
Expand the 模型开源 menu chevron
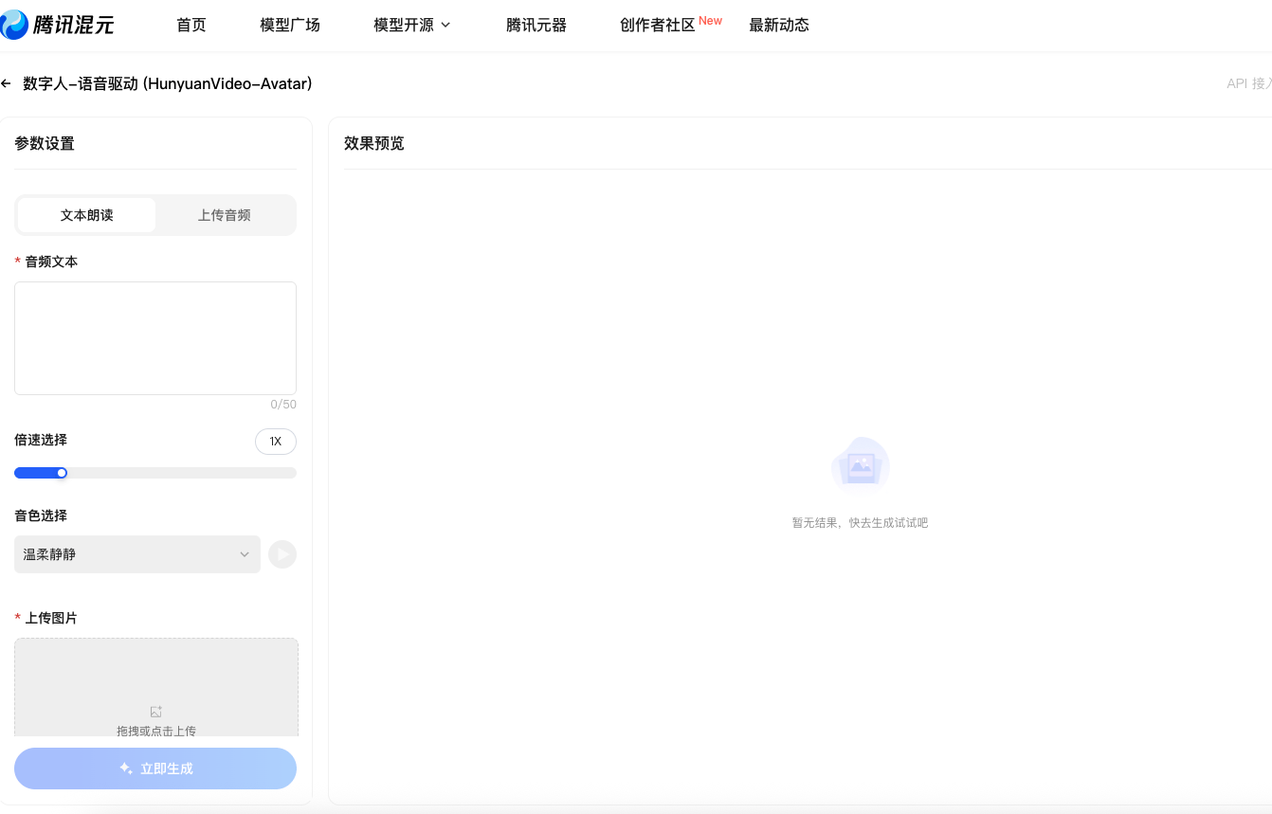445,25
